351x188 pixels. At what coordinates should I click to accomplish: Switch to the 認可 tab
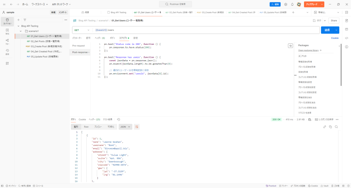88,38
